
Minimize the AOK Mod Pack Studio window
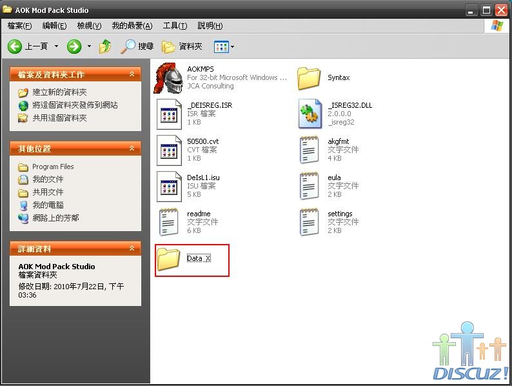coord(471,10)
